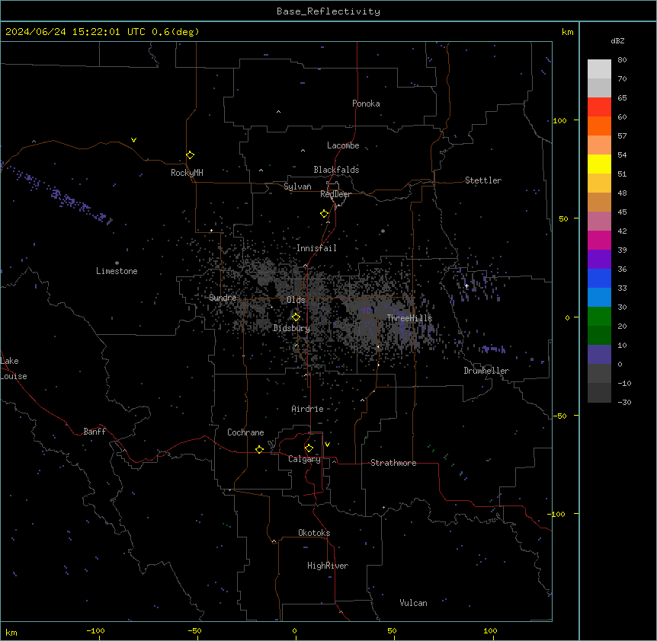Click the Vulcan label

coord(413,603)
